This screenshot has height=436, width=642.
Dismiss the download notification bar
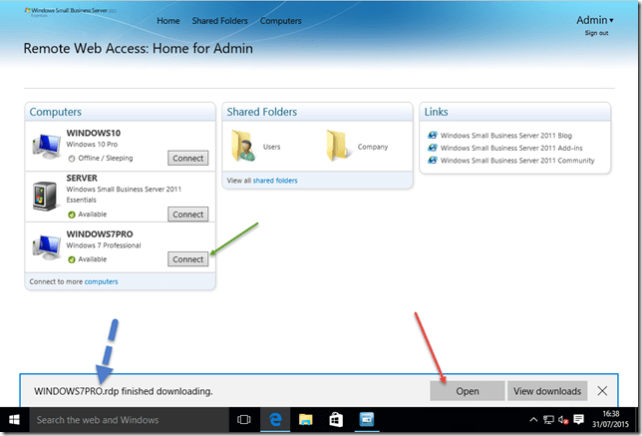(x=602, y=391)
